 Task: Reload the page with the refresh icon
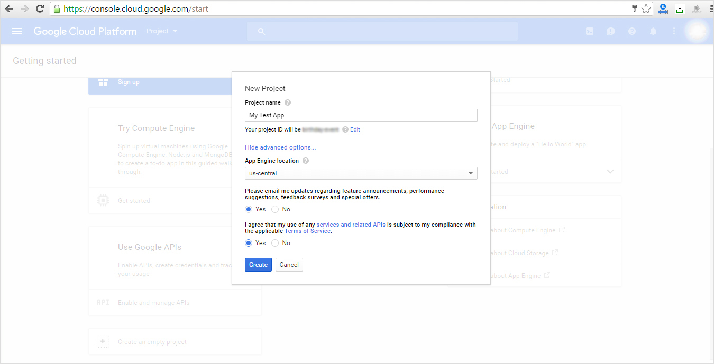click(x=40, y=8)
